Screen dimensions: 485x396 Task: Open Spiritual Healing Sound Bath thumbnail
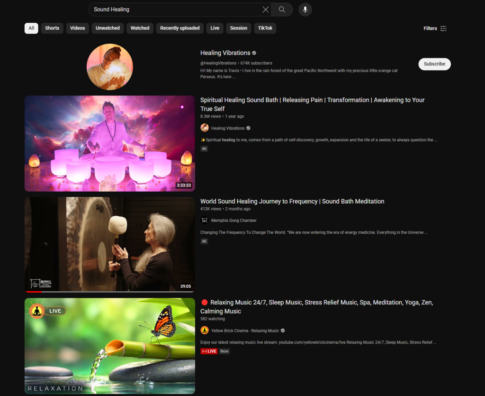tap(110, 143)
